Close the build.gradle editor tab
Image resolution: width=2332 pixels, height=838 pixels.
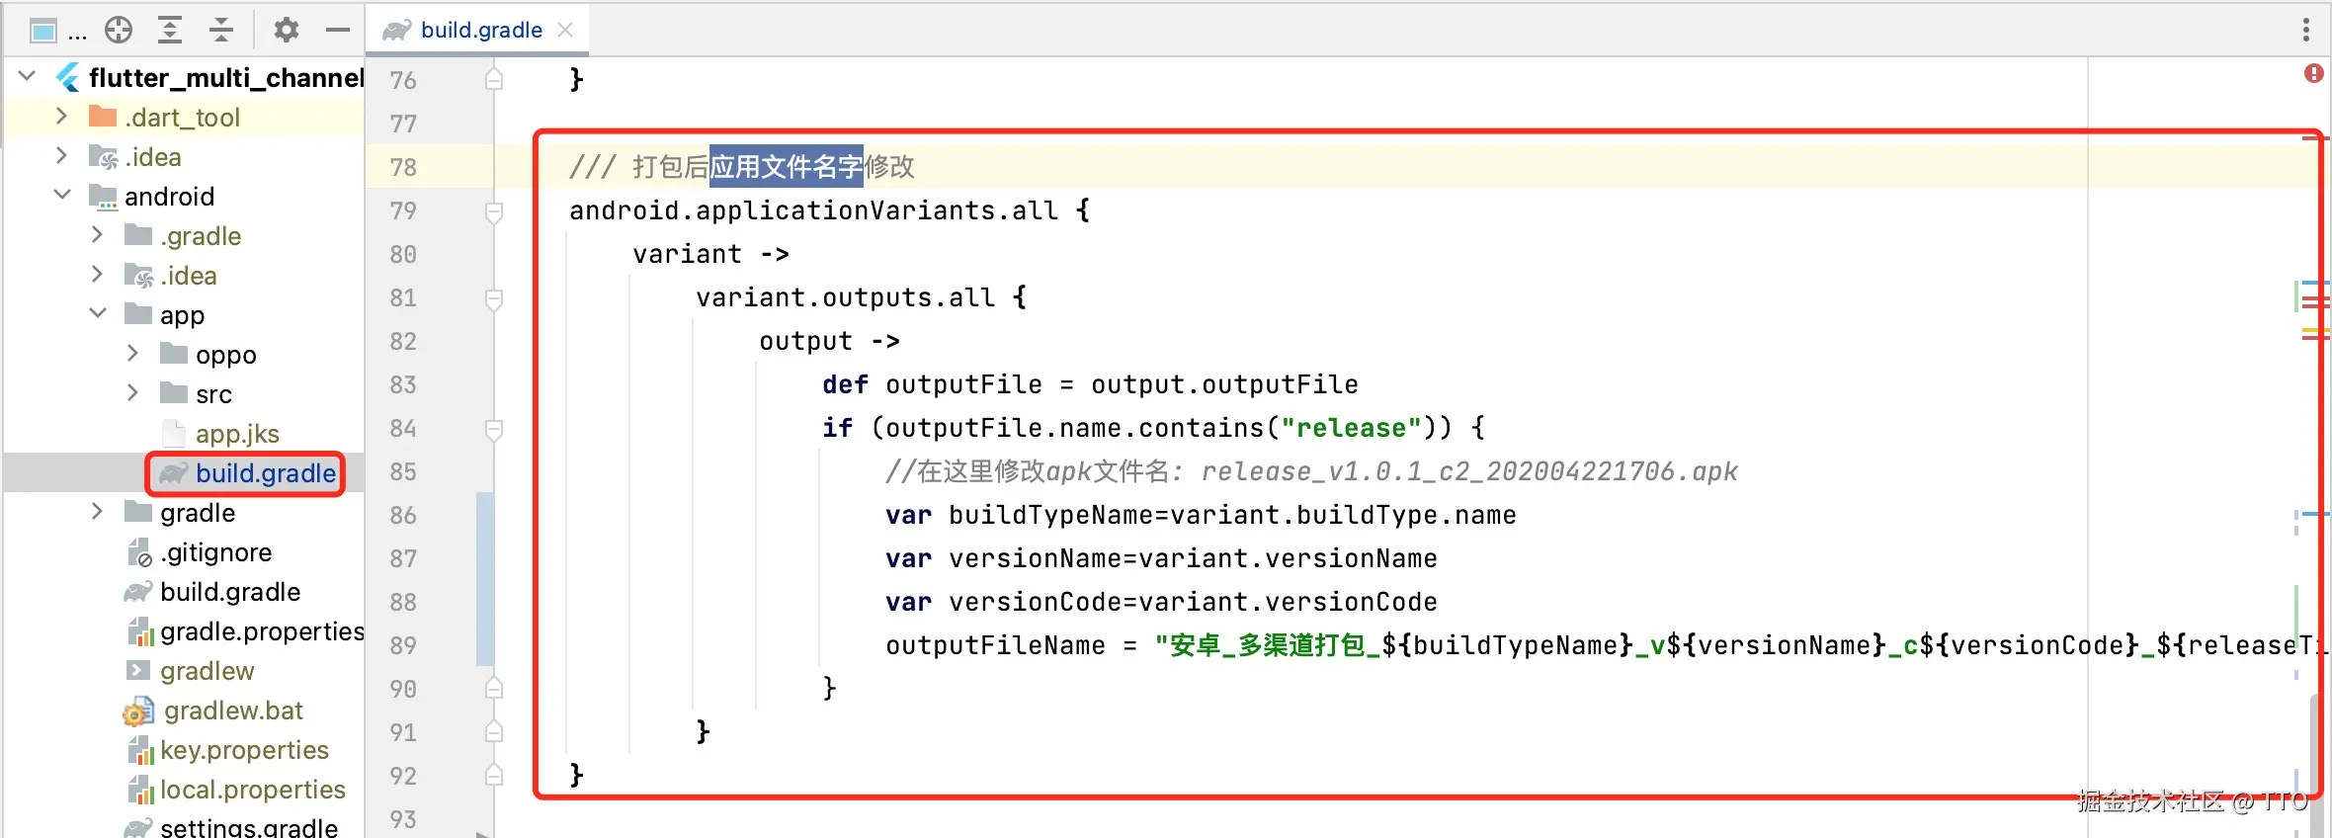(x=565, y=30)
